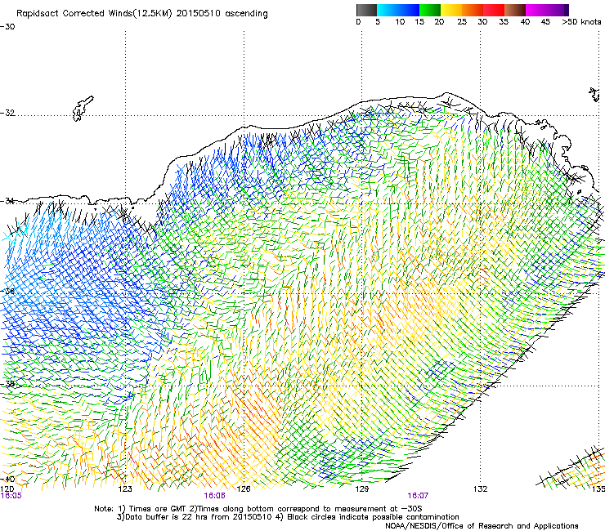Click the 'NOAA/NESDIS/Office of Research and Applications' credit
Image resolution: width=605 pixels, height=531 pixels.
tap(482, 526)
